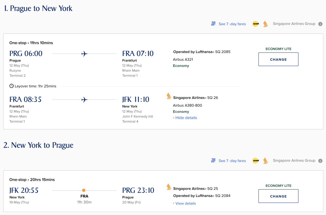Click Singapore Airlines logo beside SQ 26
Screen dimensions: 326x215
[x=169, y=96]
